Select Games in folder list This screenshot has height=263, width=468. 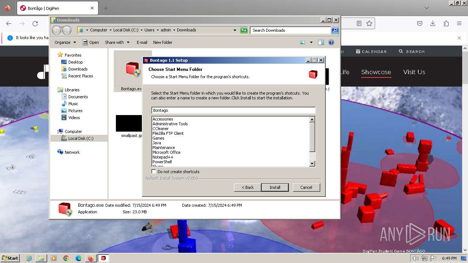click(158, 138)
